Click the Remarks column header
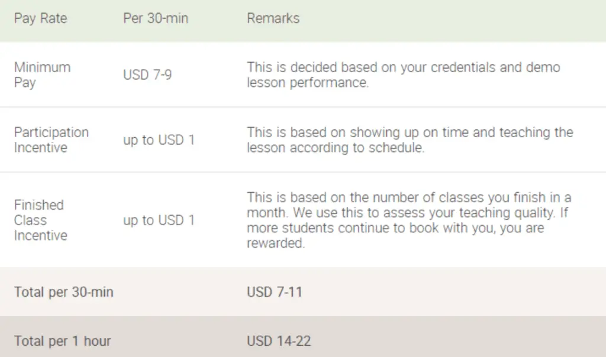This screenshot has width=606, height=357. (x=273, y=18)
